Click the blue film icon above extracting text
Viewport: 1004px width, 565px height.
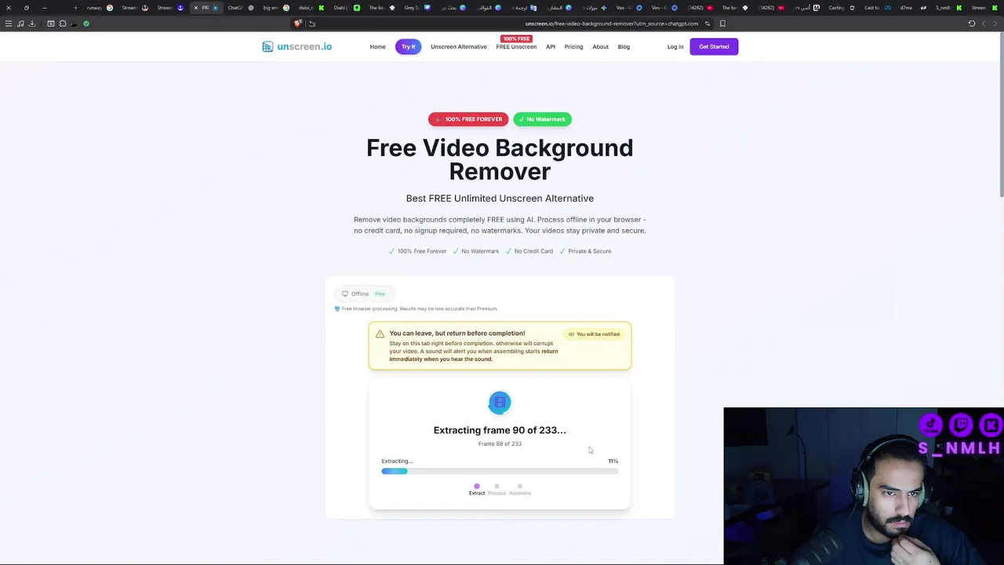click(x=500, y=403)
